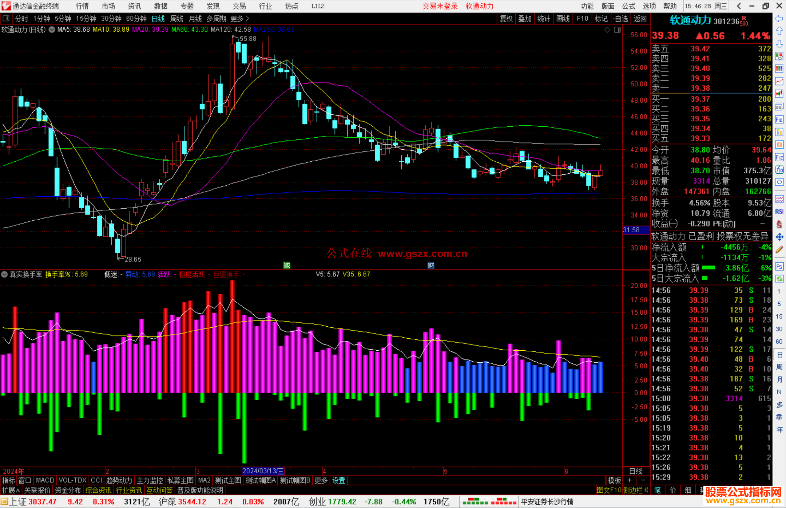Select the pencil drawing tool icon
This screenshot has width=786, height=508.
point(779,250)
